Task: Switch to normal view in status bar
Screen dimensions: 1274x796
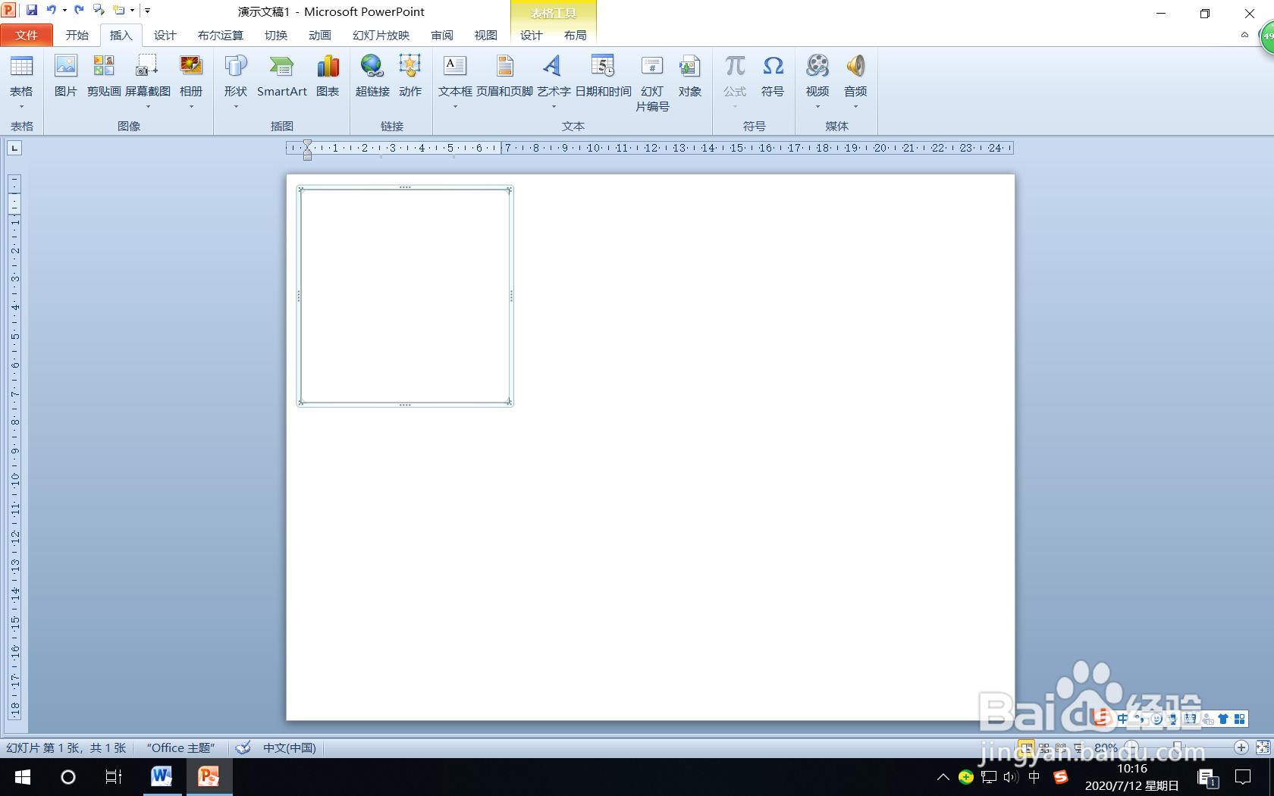Action: point(1026,748)
